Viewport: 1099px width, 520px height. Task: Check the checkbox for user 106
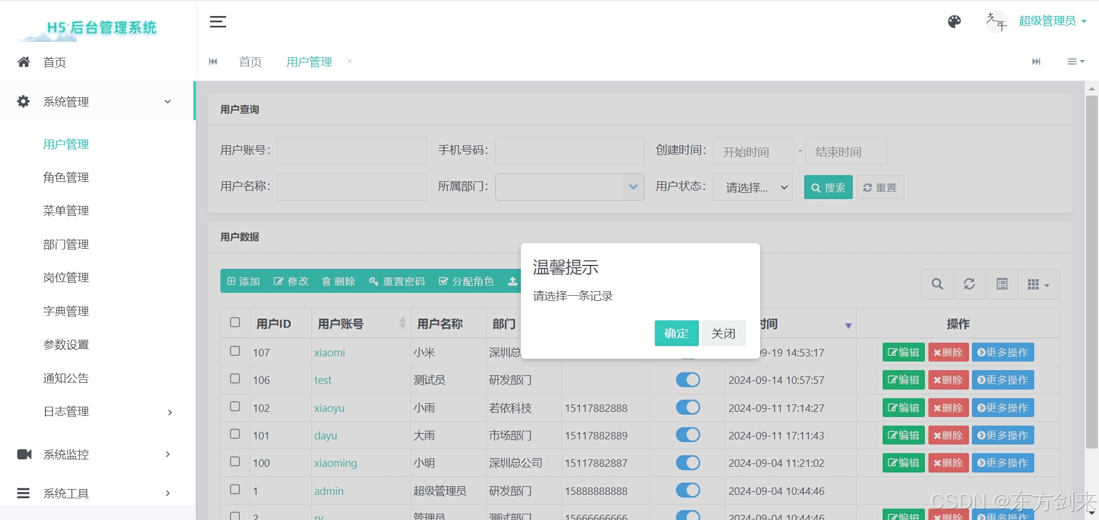(235, 378)
